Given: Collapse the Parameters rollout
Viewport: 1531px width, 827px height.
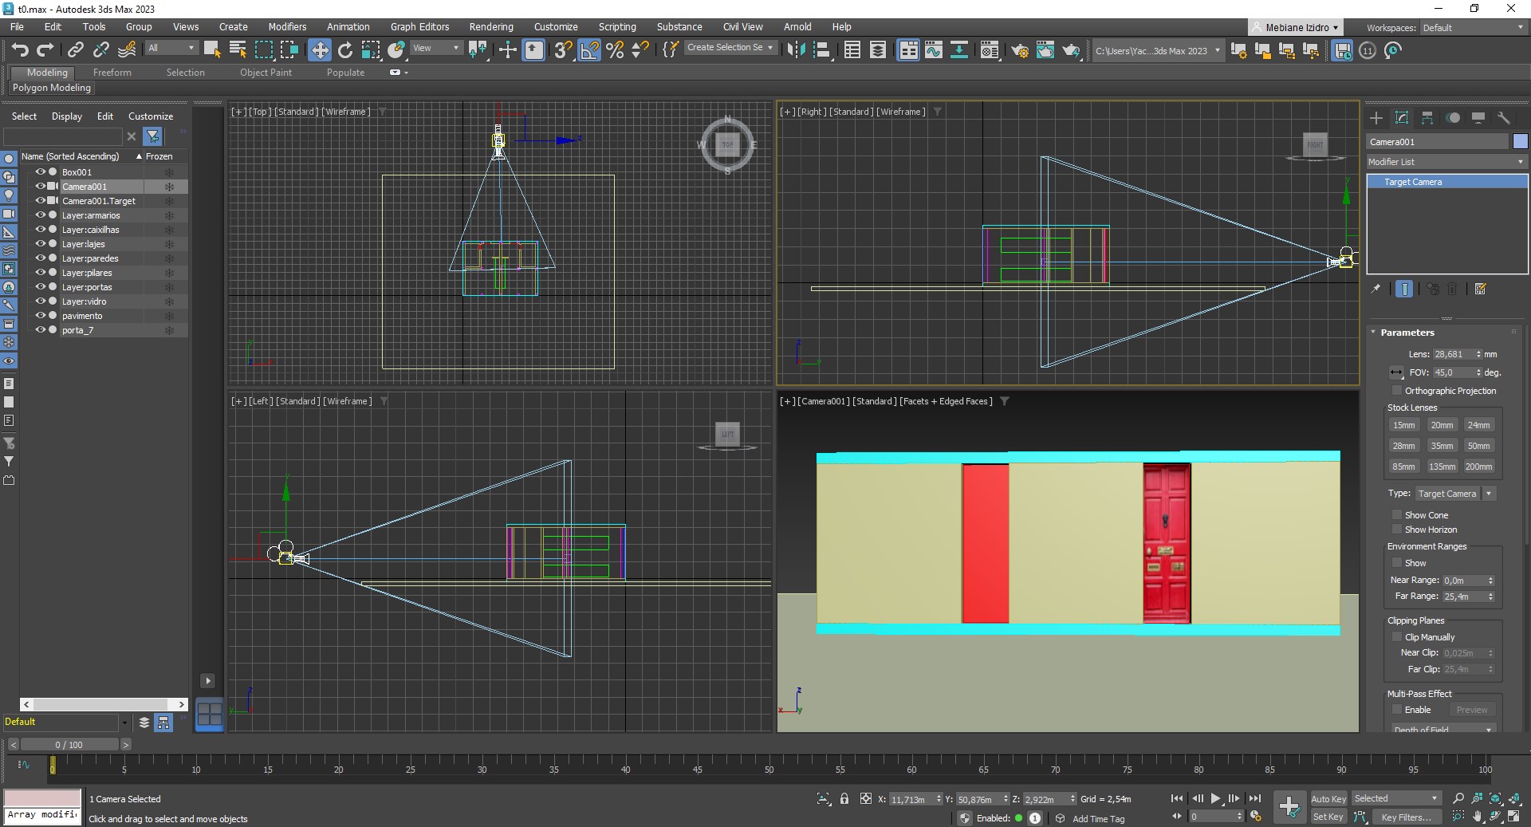Looking at the screenshot, I should coord(1407,333).
